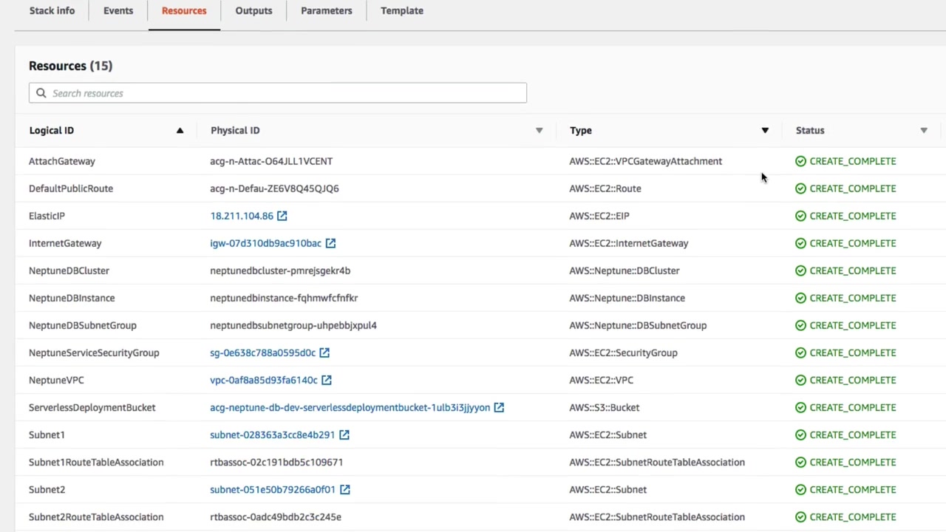Switch to the Events tab
The width and height of the screenshot is (946, 532).
[x=118, y=11]
